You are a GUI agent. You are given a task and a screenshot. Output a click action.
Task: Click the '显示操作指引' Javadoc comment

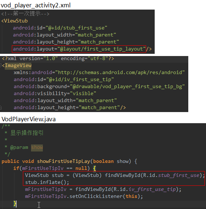[27, 133]
